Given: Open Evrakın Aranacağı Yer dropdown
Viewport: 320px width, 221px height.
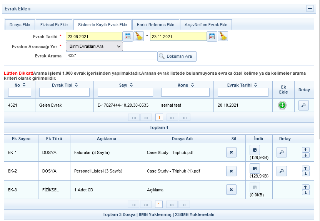Looking at the screenshot, I should [x=94, y=47].
